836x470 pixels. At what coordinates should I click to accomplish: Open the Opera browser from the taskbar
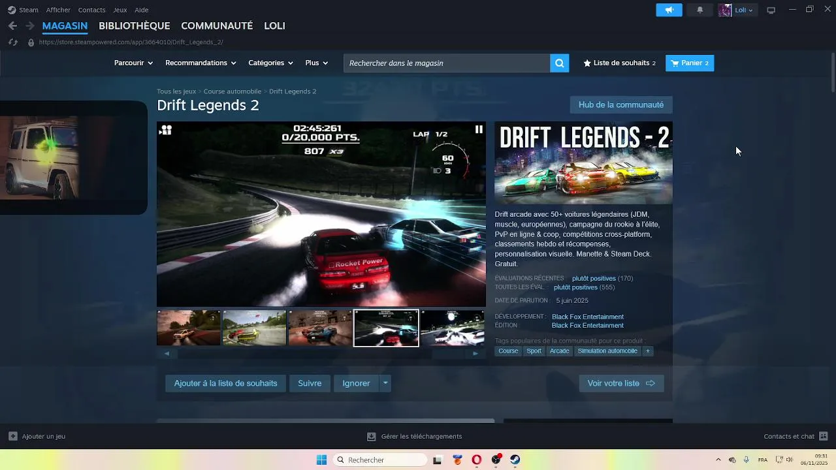(x=477, y=460)
